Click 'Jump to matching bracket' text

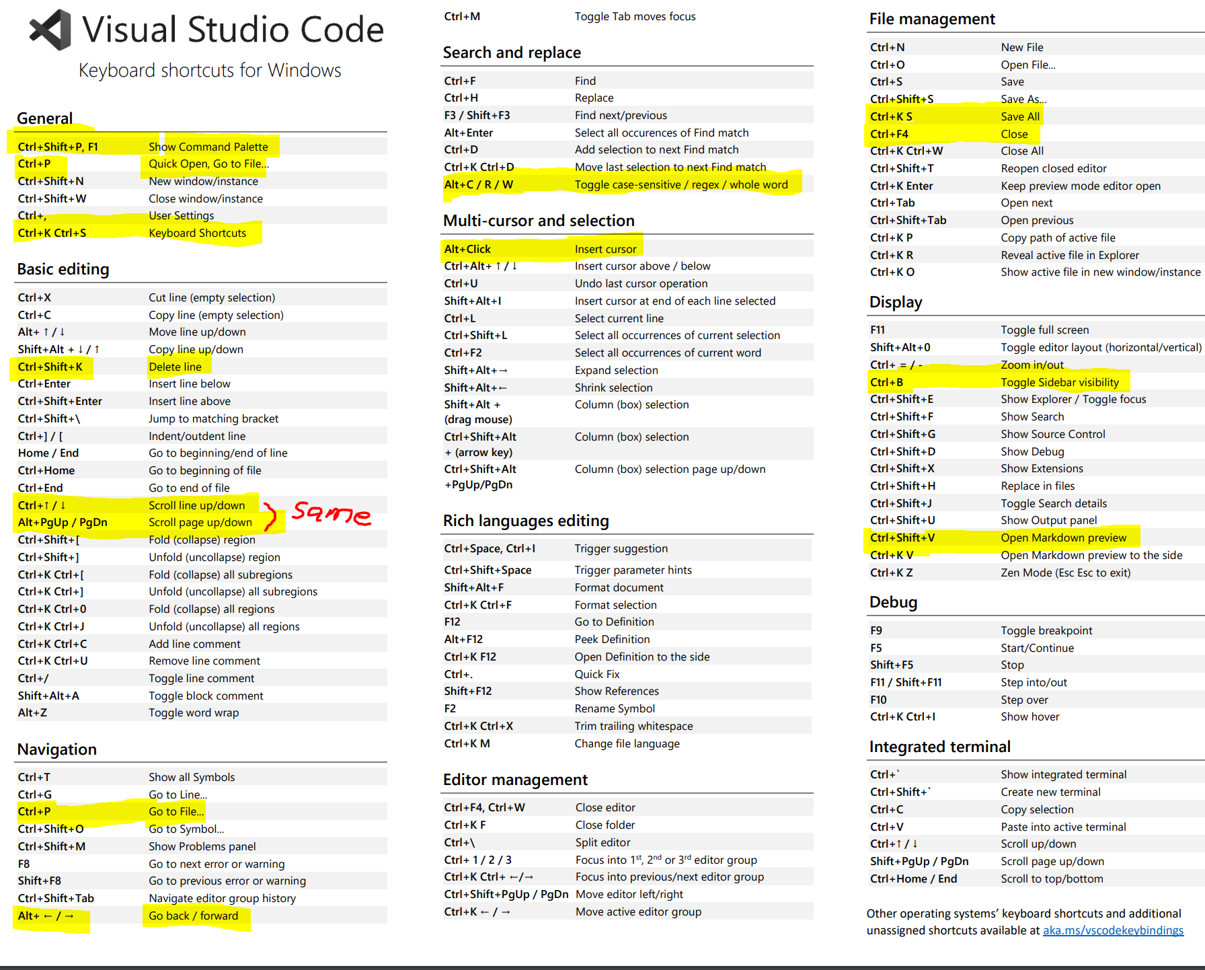click(x=214, y=418)
